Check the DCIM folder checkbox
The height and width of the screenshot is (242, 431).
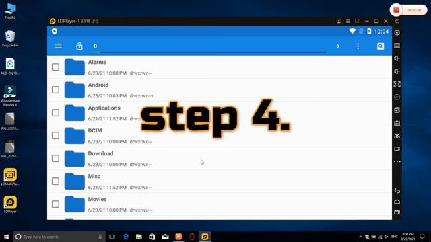(x=55, y=136)
